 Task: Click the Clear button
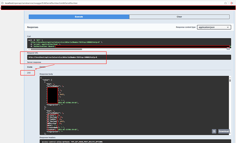tap(179, 16)
